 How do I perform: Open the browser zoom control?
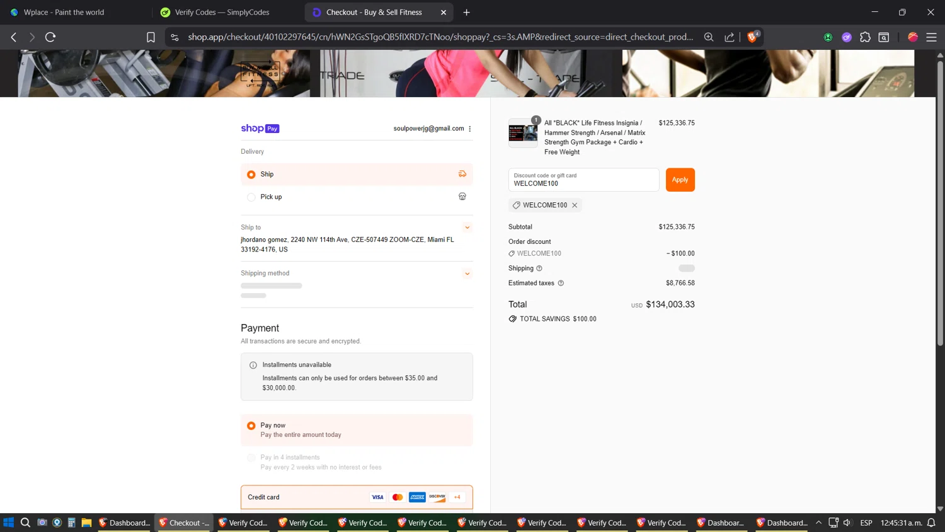pos(709,37)
